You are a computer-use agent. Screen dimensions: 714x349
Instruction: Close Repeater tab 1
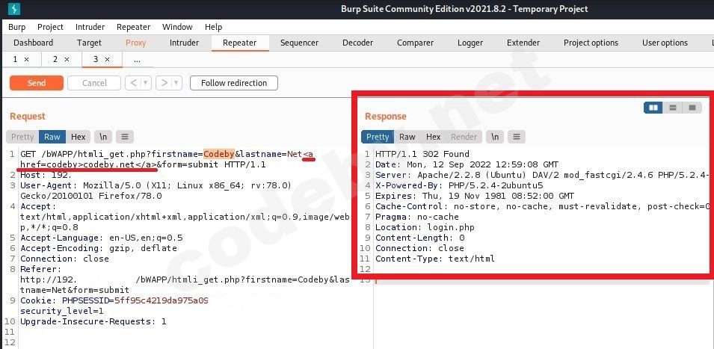[26, 59]
